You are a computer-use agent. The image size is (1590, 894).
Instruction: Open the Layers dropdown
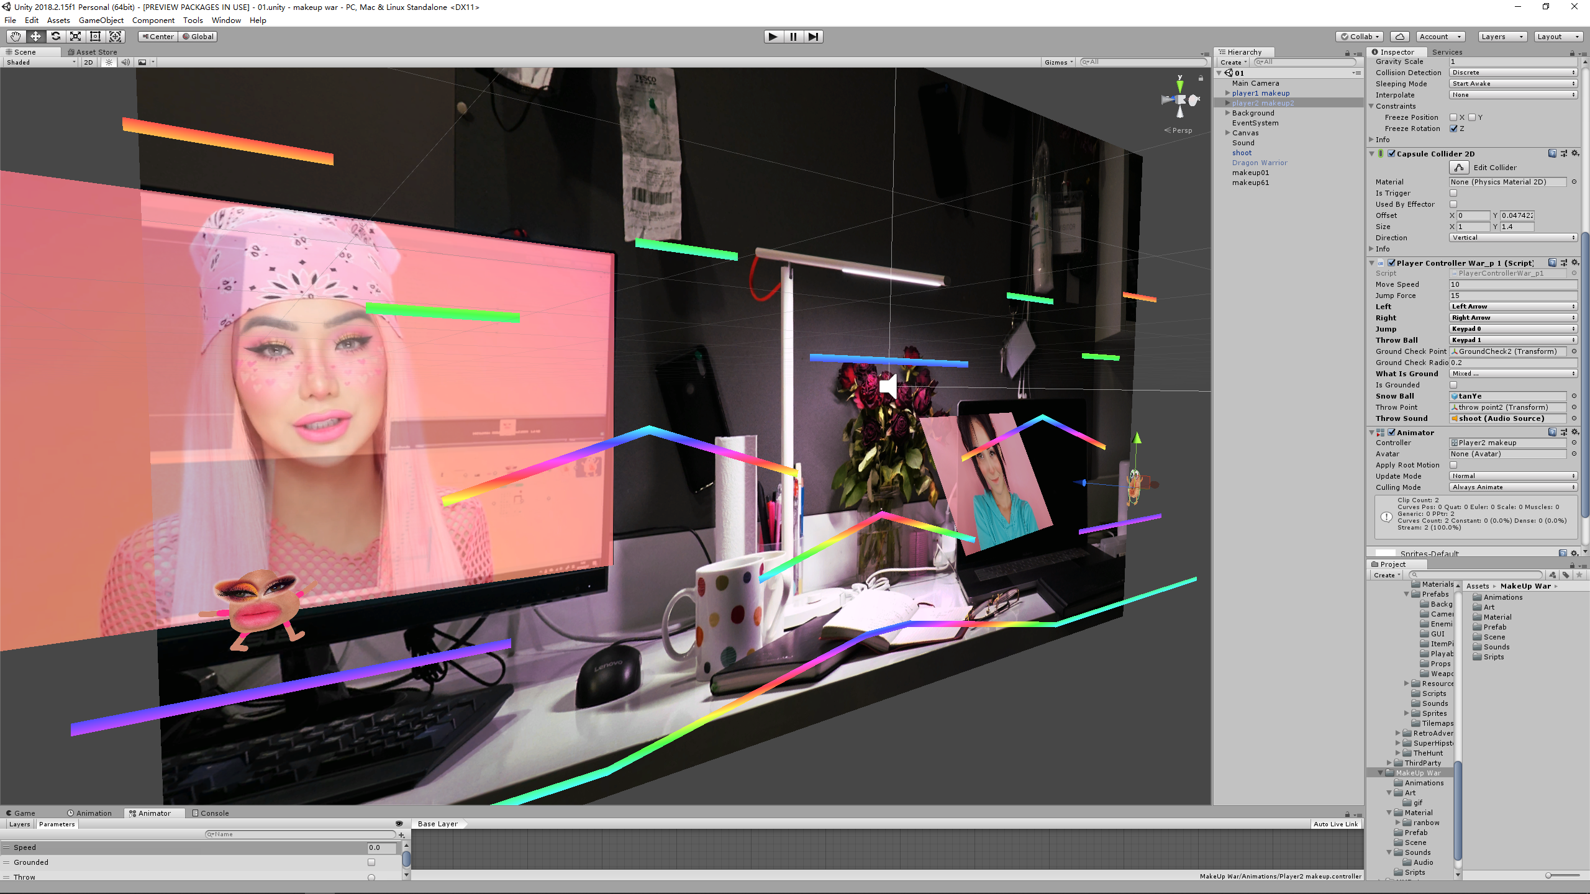click(x=1502, y=37)
